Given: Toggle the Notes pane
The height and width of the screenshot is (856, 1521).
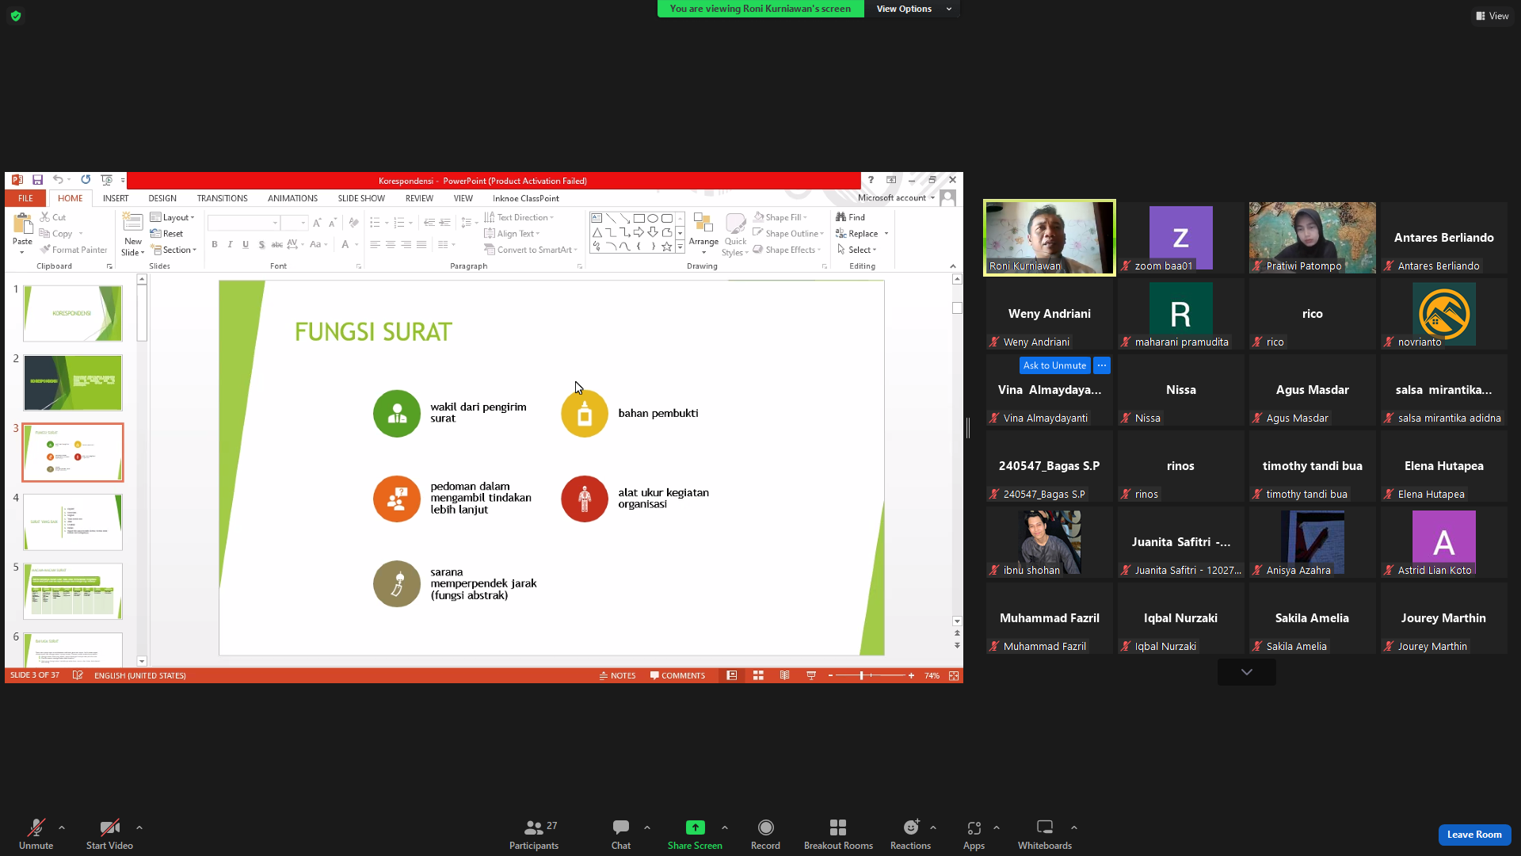Looking at the screenshot, I should (x=618, y=676).
